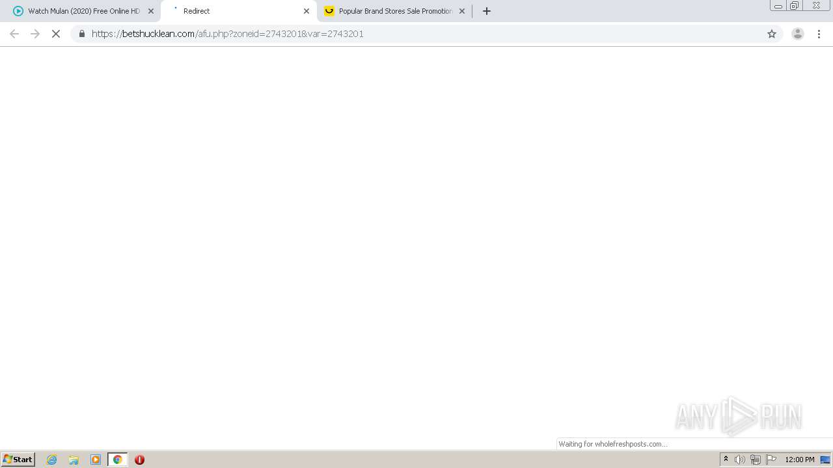Viewport: 833px width, 468px height.
Task: Stop loading this page
Action: [x=56, y=34]
